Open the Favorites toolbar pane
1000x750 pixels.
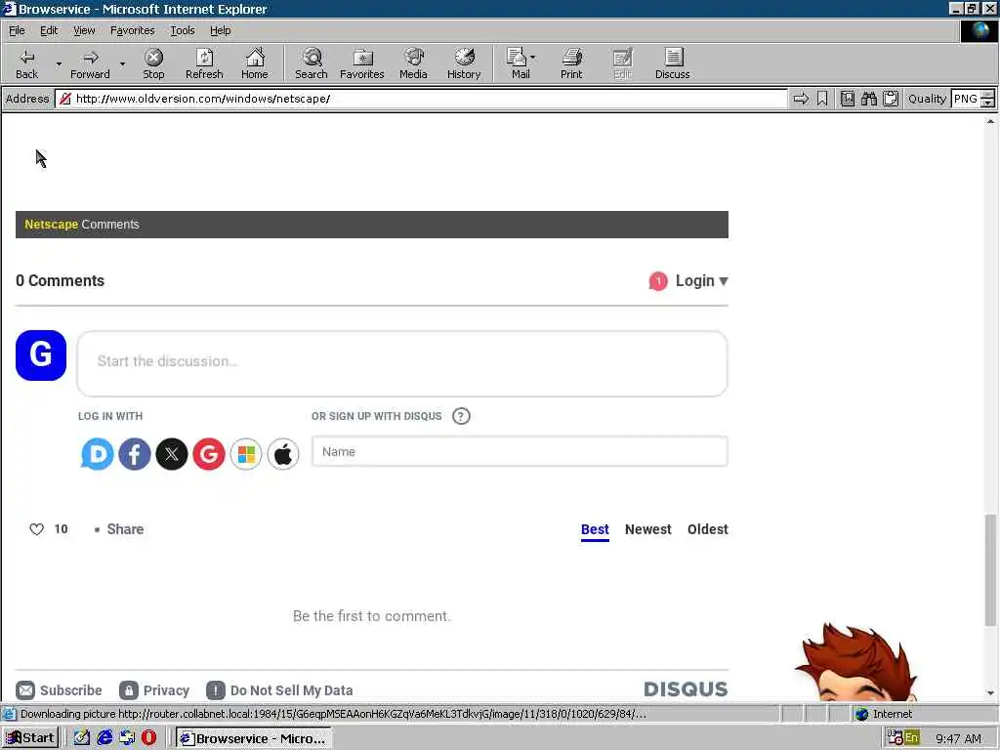[361, 63]
